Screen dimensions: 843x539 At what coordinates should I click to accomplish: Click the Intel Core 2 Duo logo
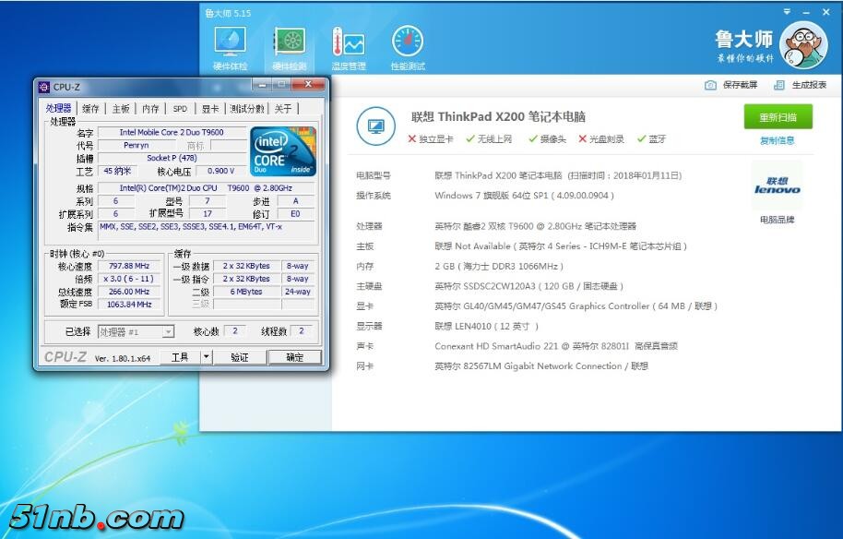[281, 151]
